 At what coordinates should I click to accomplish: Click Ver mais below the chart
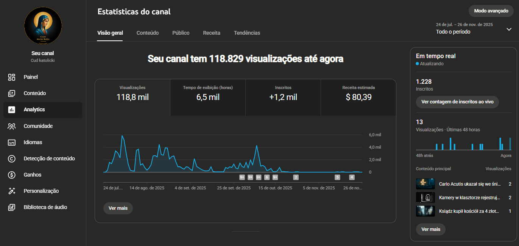(118, 208)
